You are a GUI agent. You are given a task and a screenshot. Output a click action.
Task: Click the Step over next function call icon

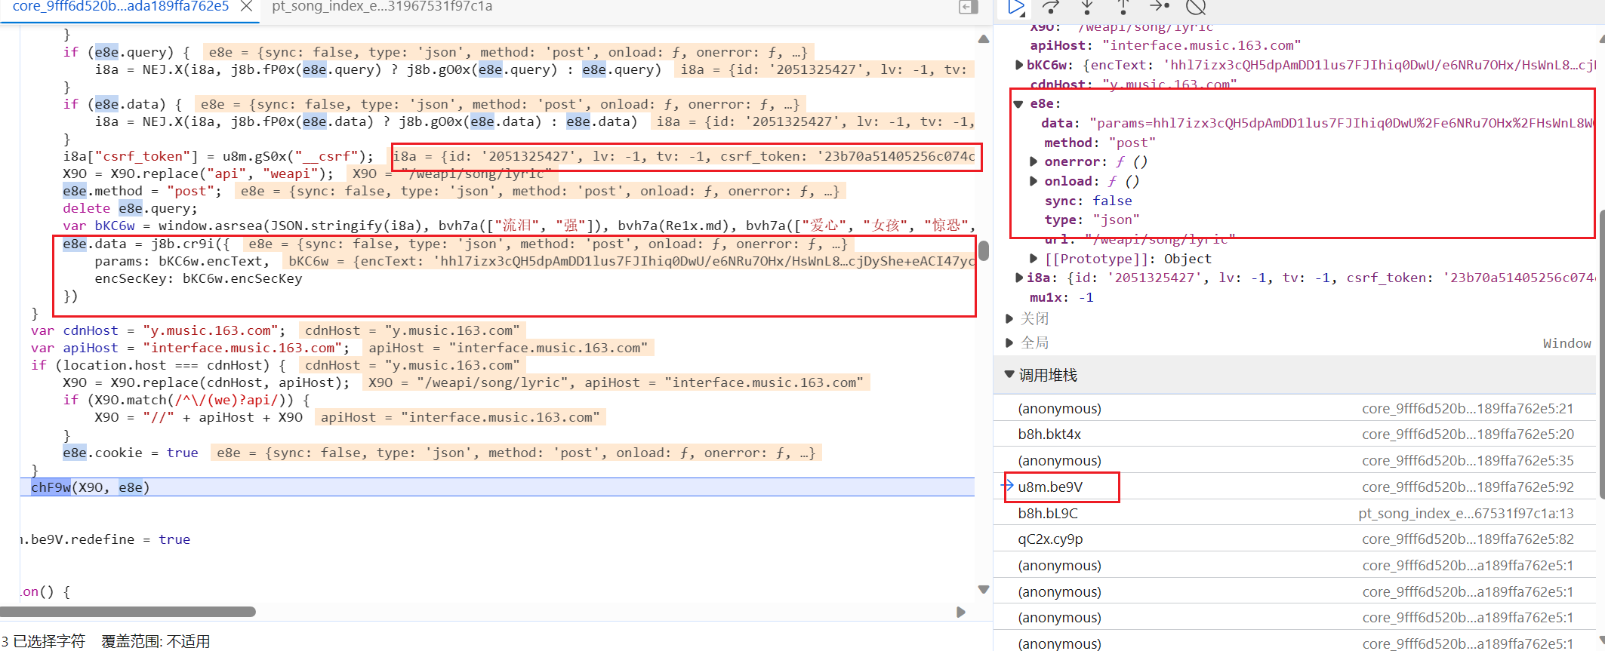coord(1051,8)
